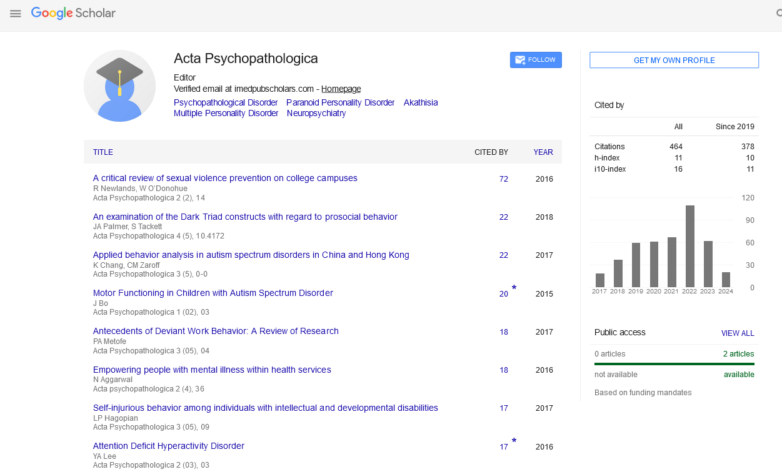Open the Self-injurious behavior article

click(x=266, y=408)
